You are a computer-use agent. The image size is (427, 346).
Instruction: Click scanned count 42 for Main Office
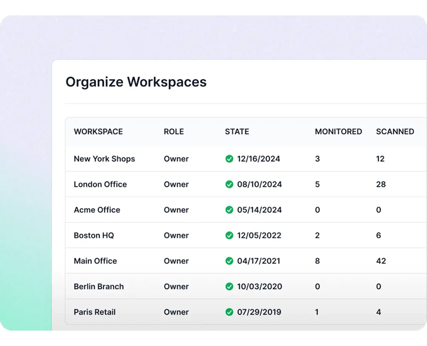point(381,261)
